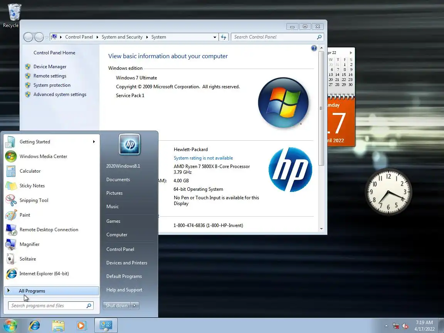Open Pictures from Start menu
This screenshot has width=444, height=333.
[x=114, y=193]
